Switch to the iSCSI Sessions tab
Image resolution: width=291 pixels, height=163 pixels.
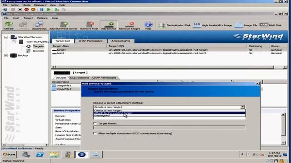coord(79,77)
